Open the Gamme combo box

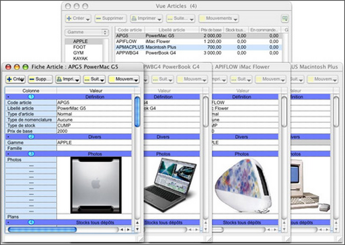[x=87, y=32]
